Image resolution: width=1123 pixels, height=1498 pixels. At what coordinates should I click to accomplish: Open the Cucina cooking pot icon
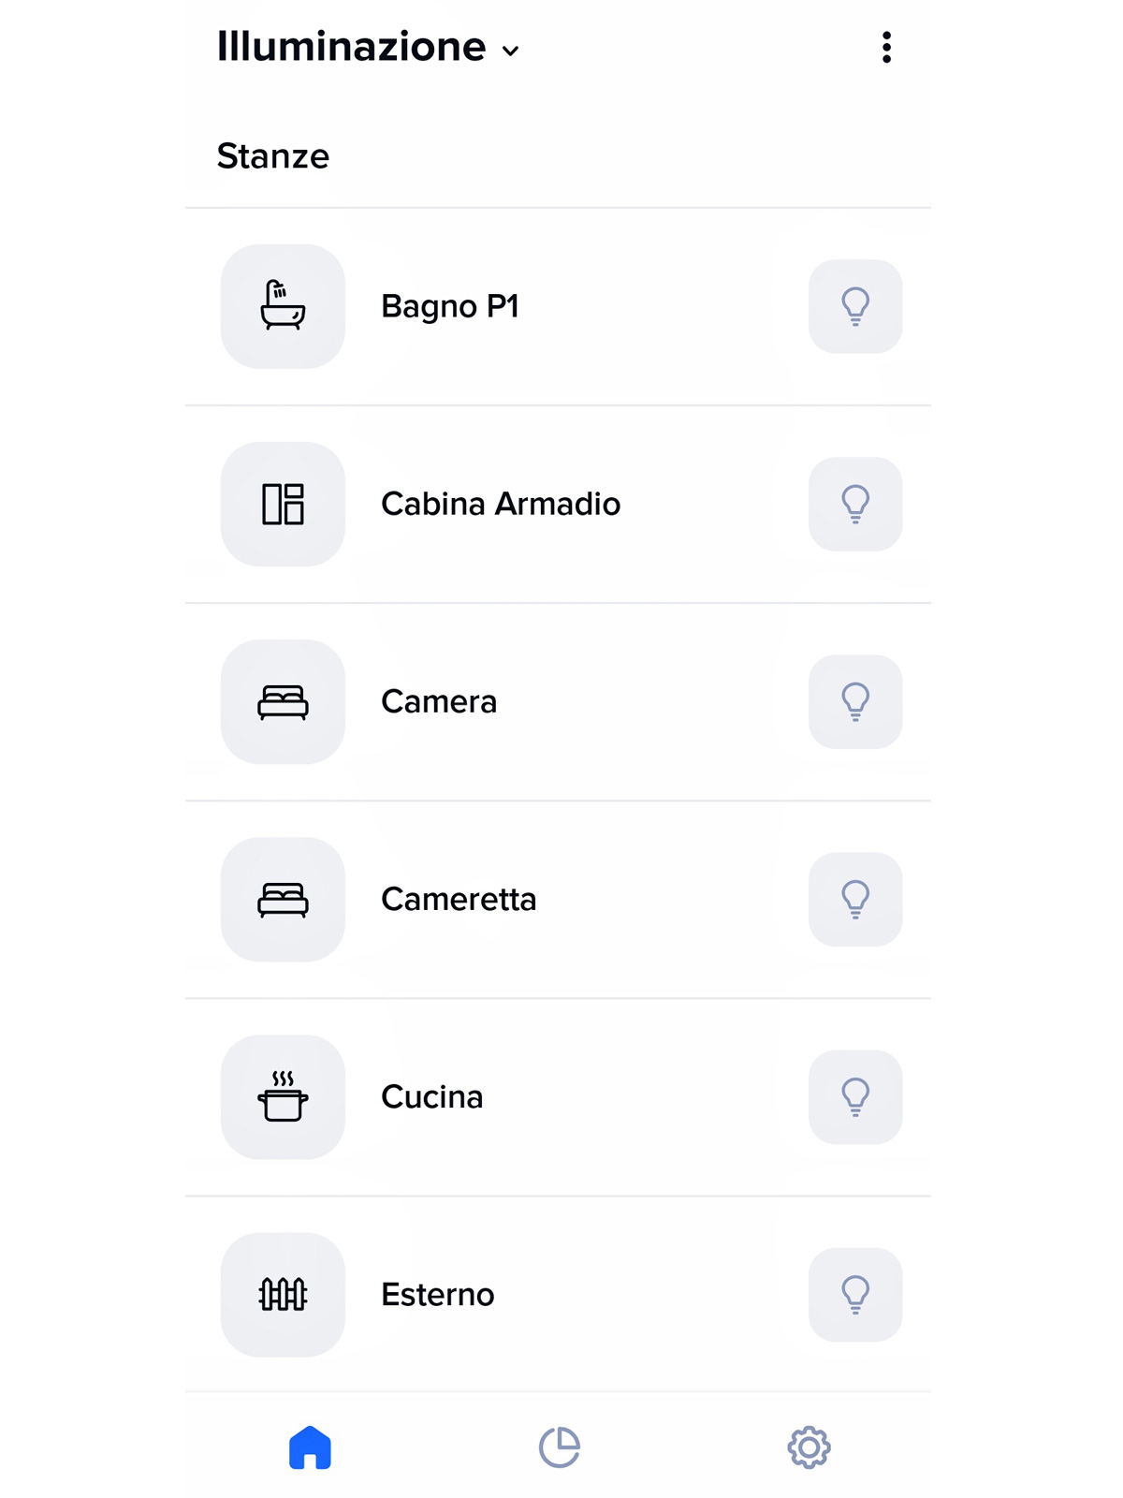pyautogui.click(x=283, y=1096)
